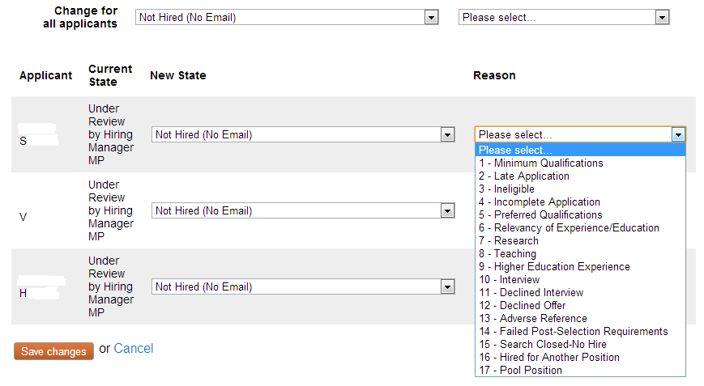Choose '17 - Pool Position' reason
Image resolution: width=704 pixels, height=386 pixels.
[x=520, y=371]
